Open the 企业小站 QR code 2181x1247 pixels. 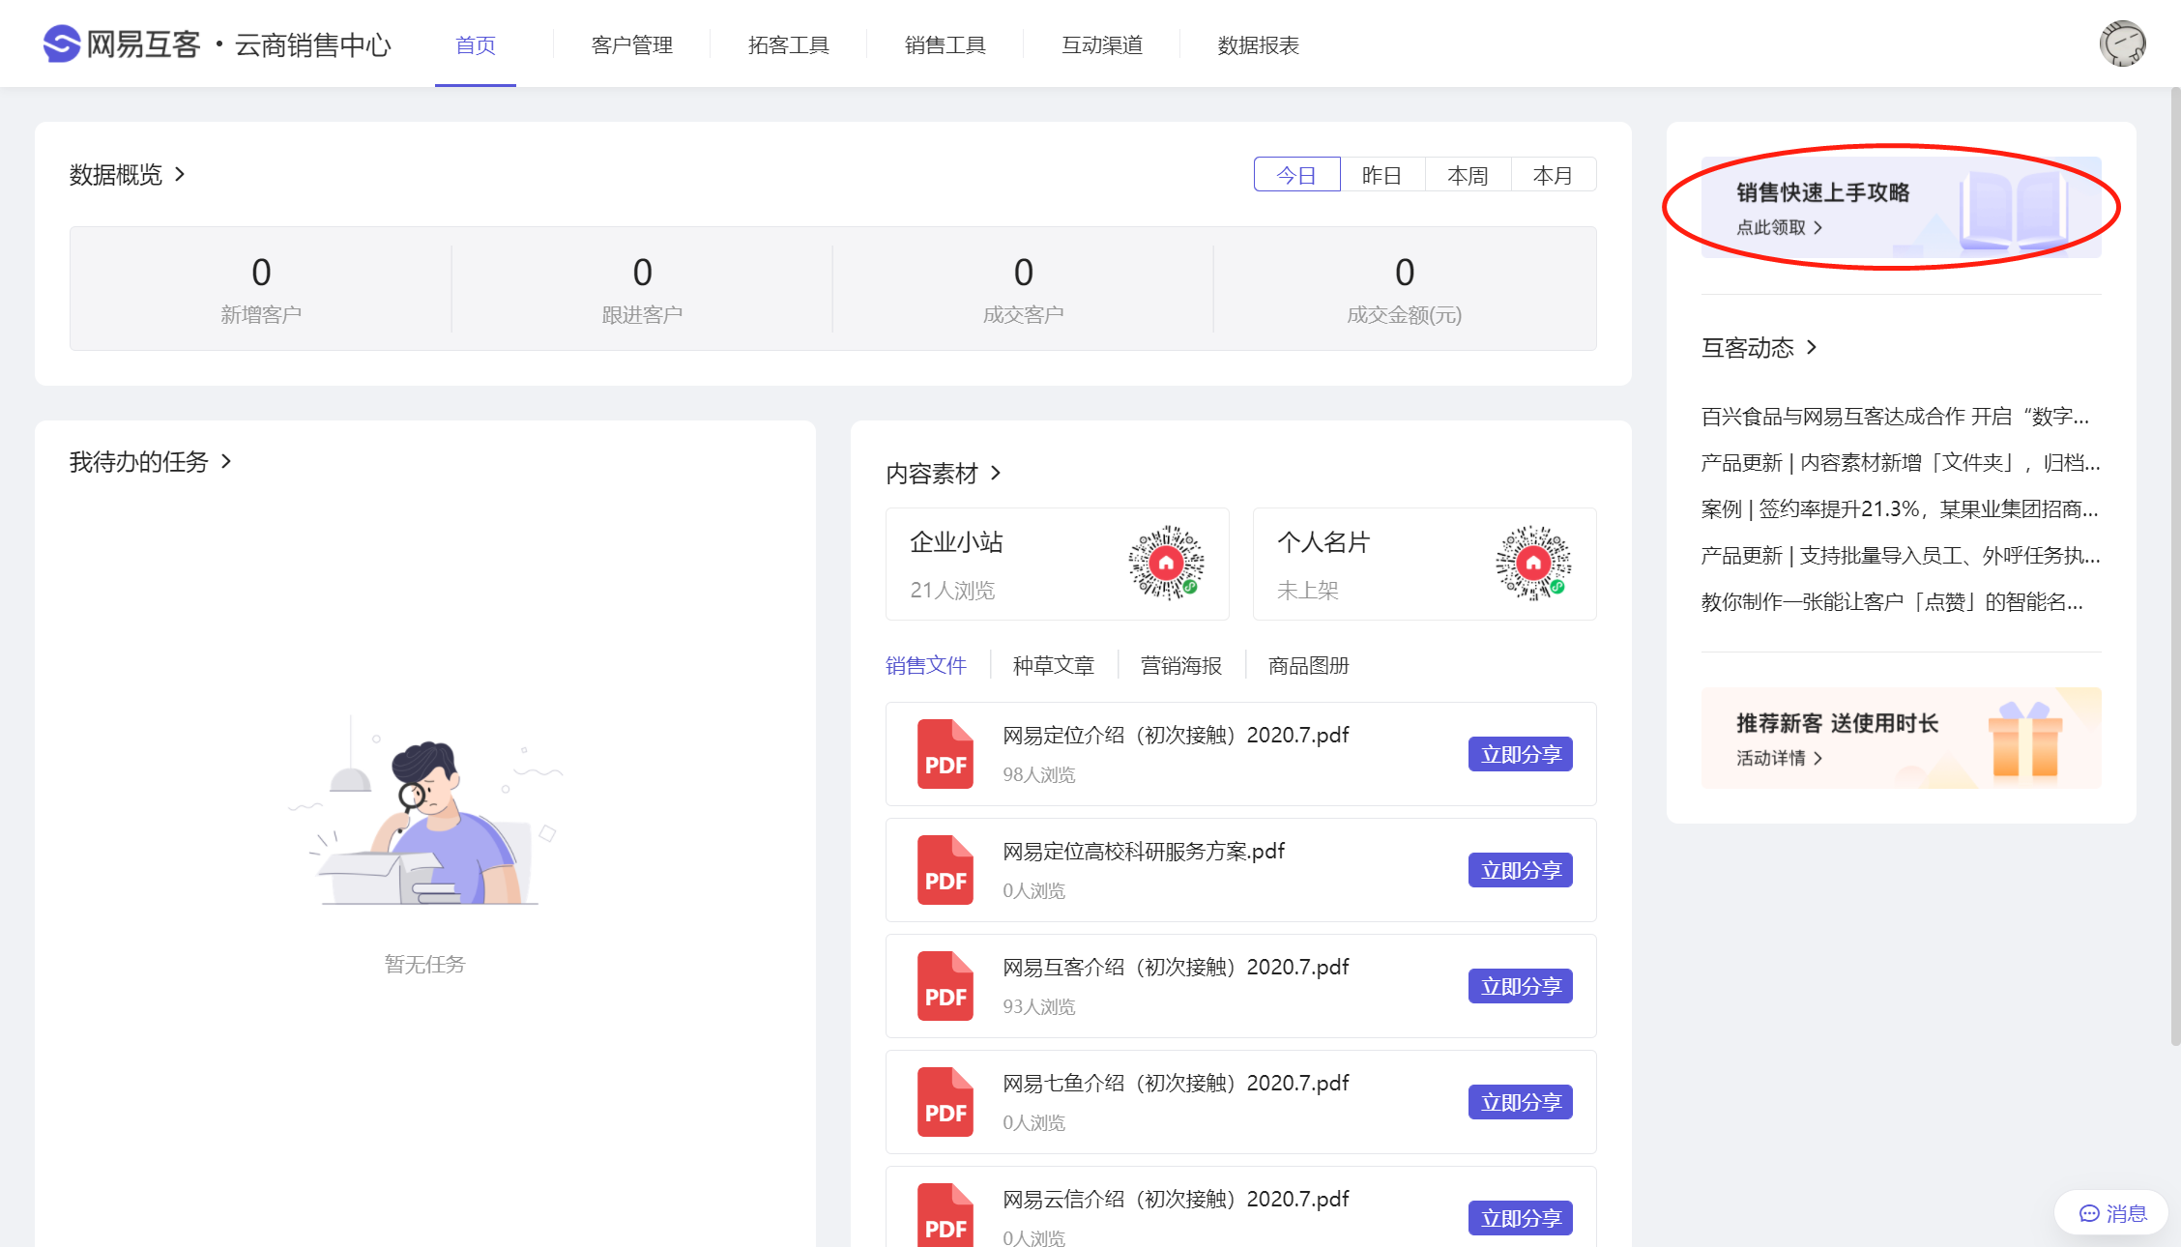pyautogui.click(x=1166, y=563)
